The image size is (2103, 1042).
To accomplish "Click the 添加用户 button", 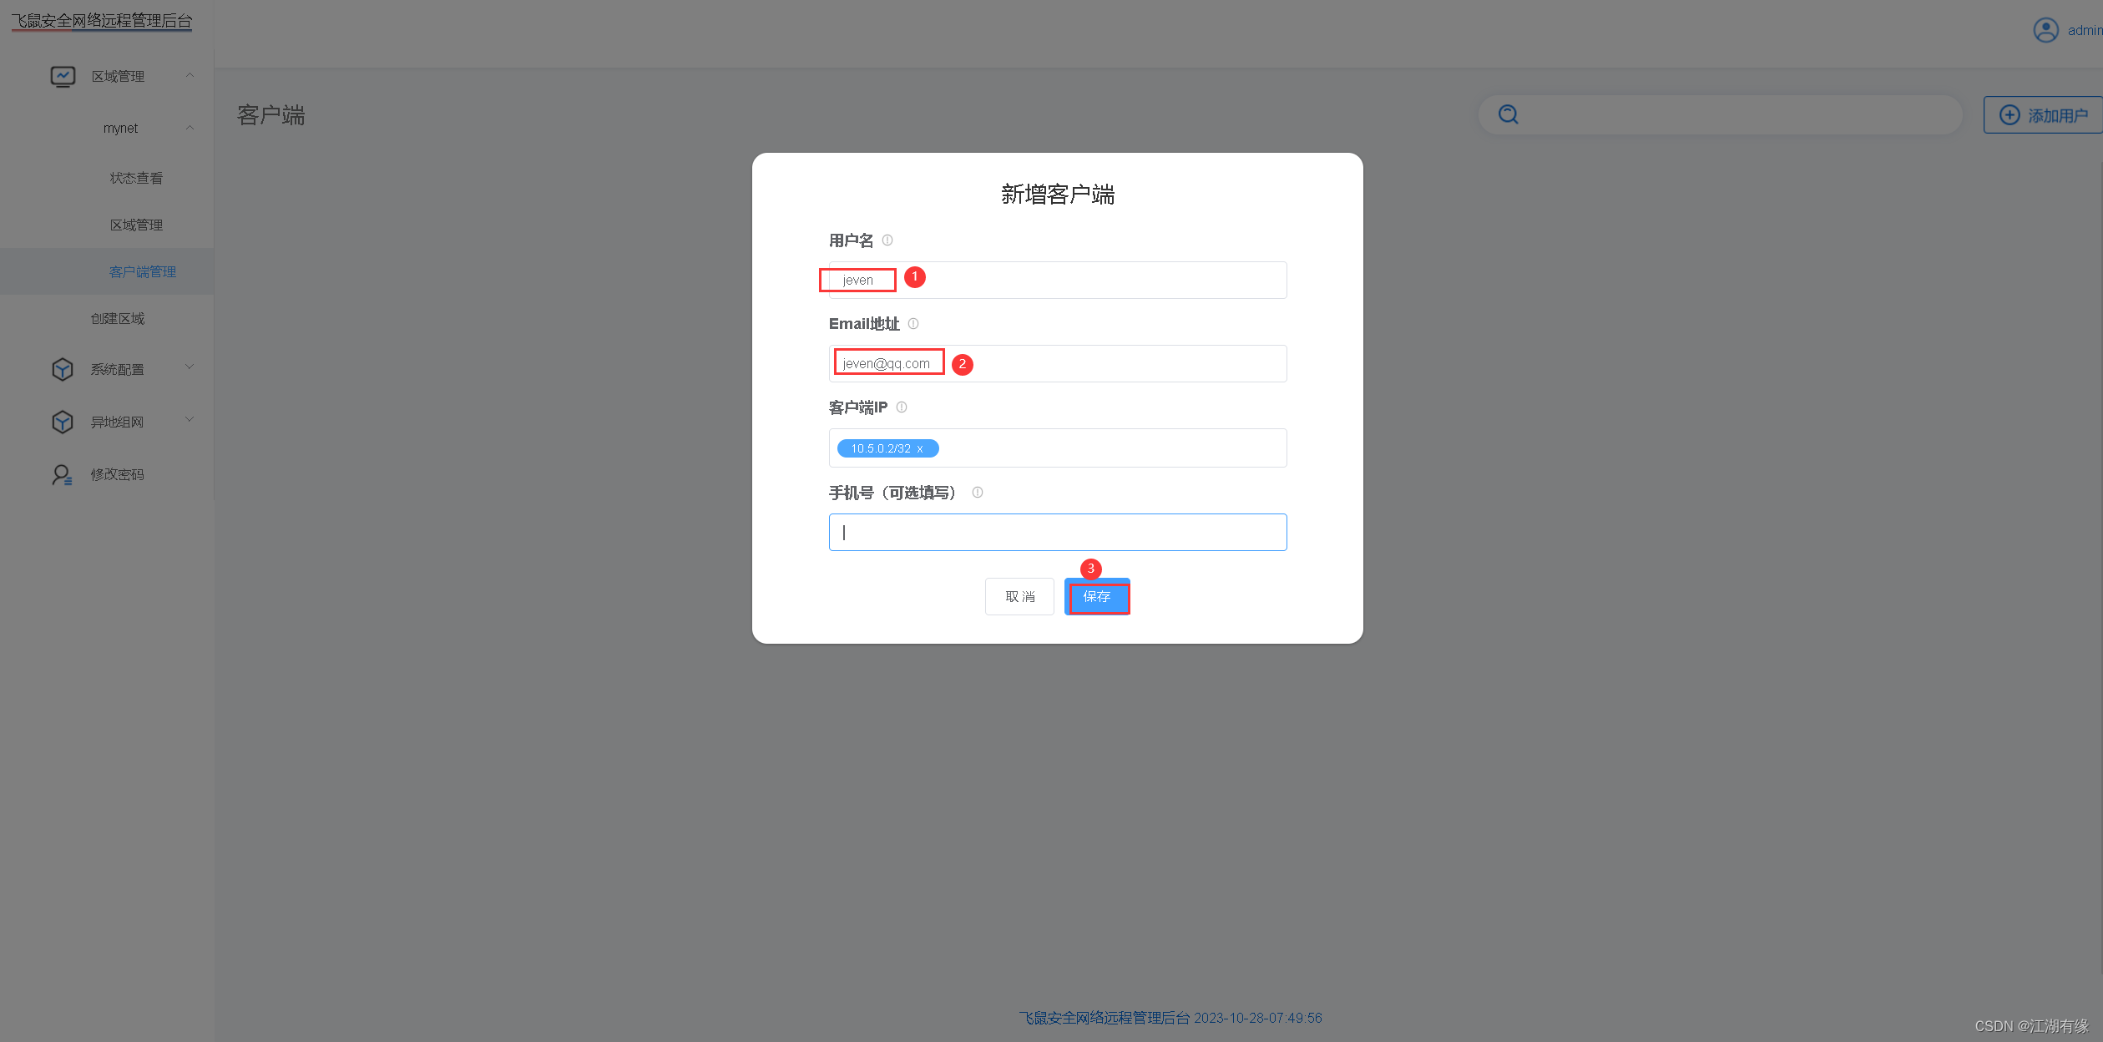I will pyautogui.click(x=2044, y=115).
